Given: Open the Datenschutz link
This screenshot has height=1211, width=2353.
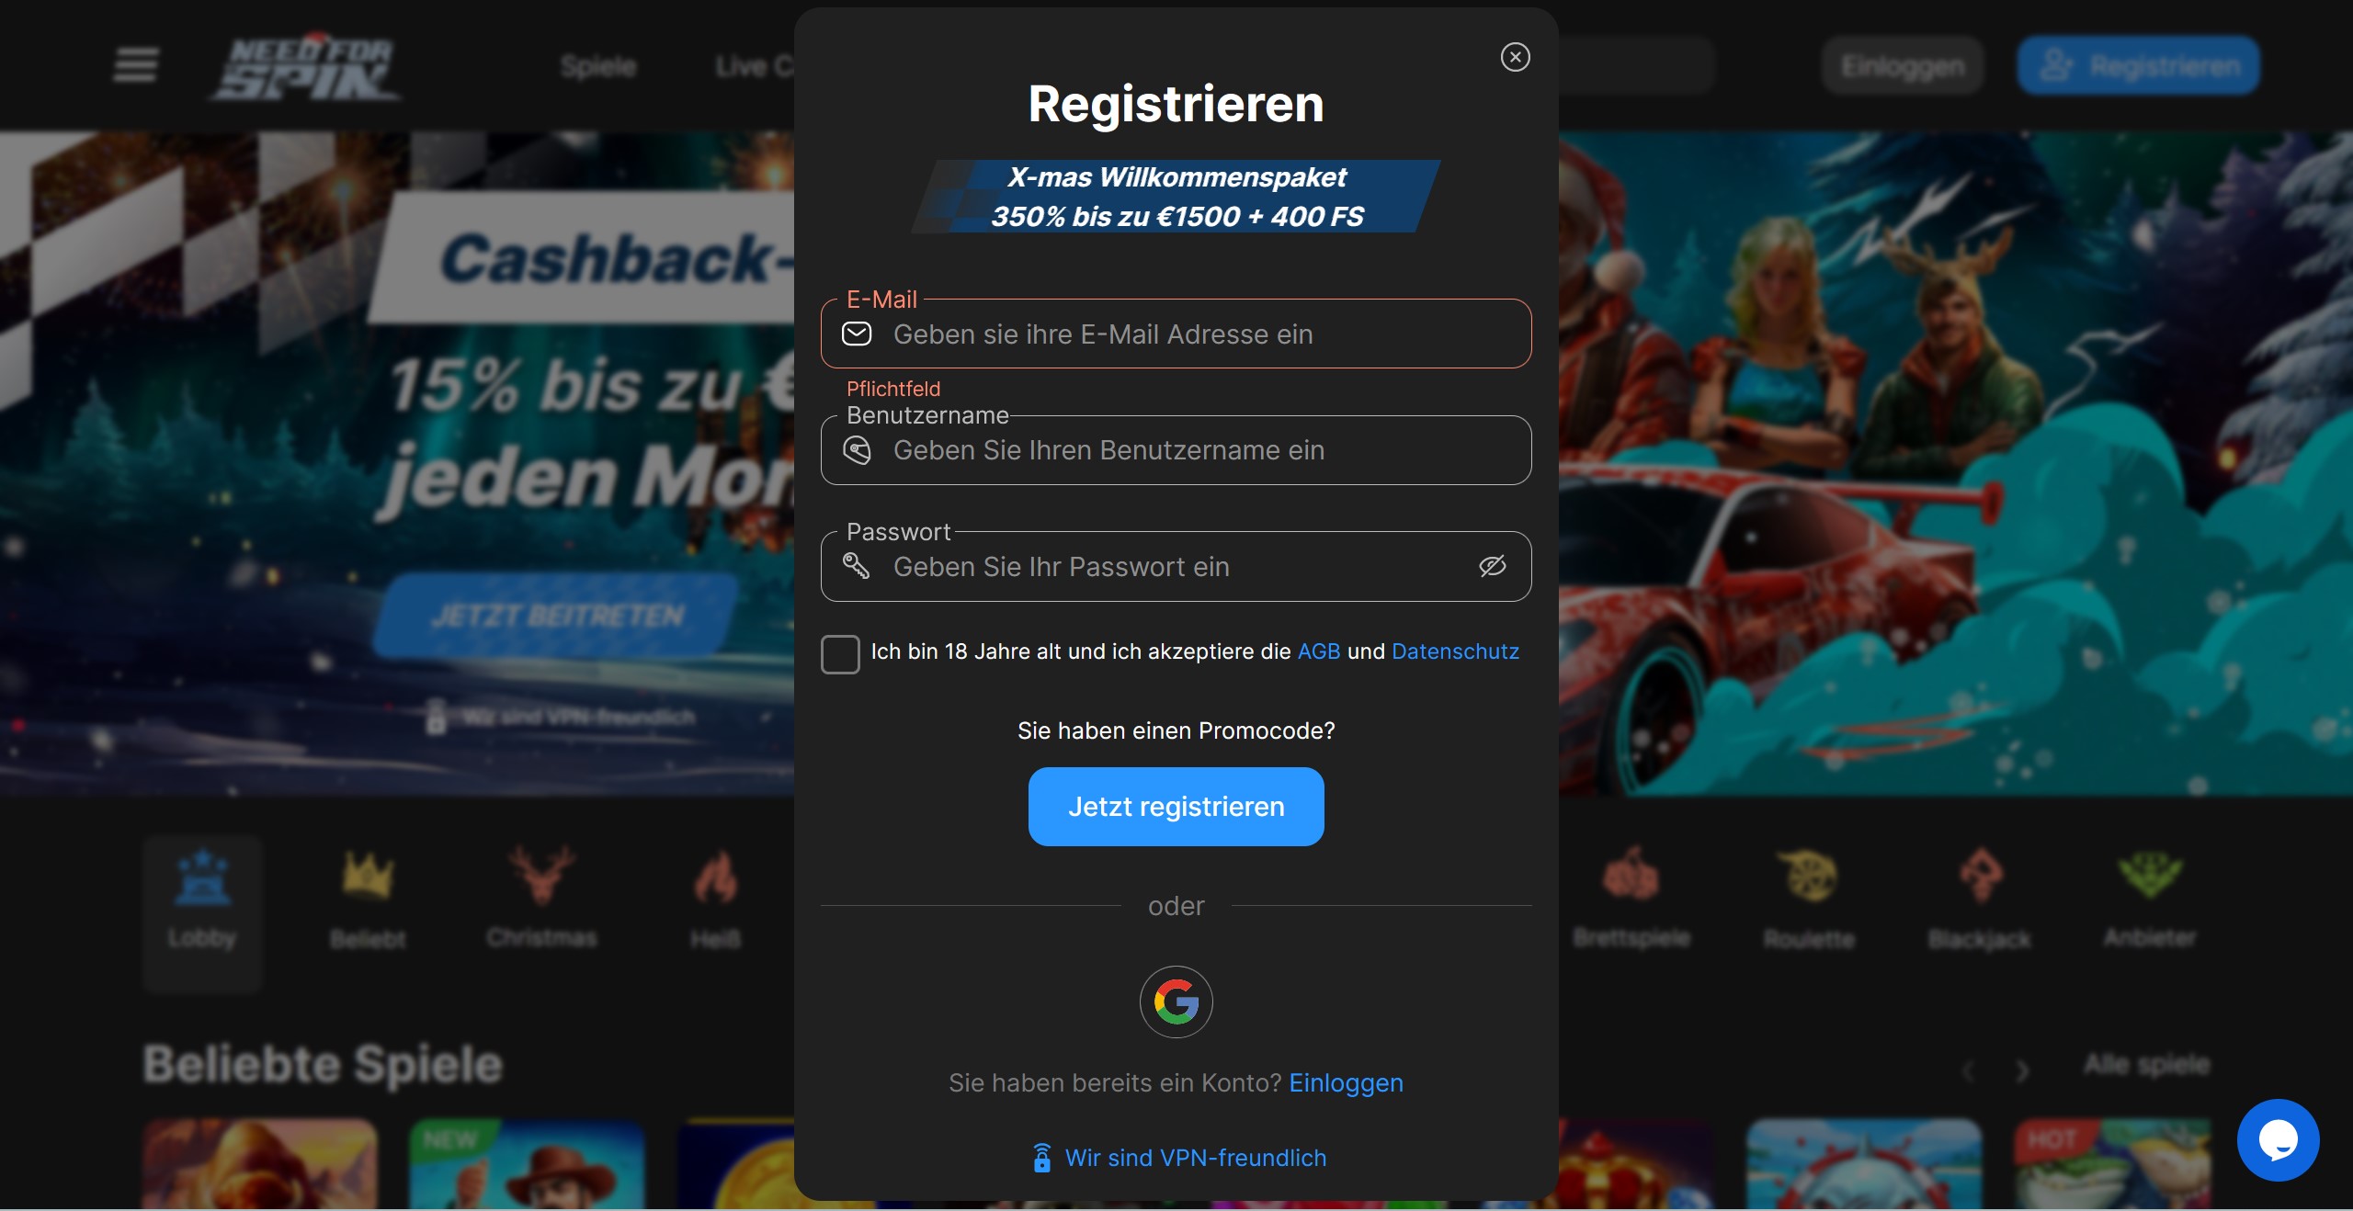Looking at the screenshot, I should (x=1455, y=651).
